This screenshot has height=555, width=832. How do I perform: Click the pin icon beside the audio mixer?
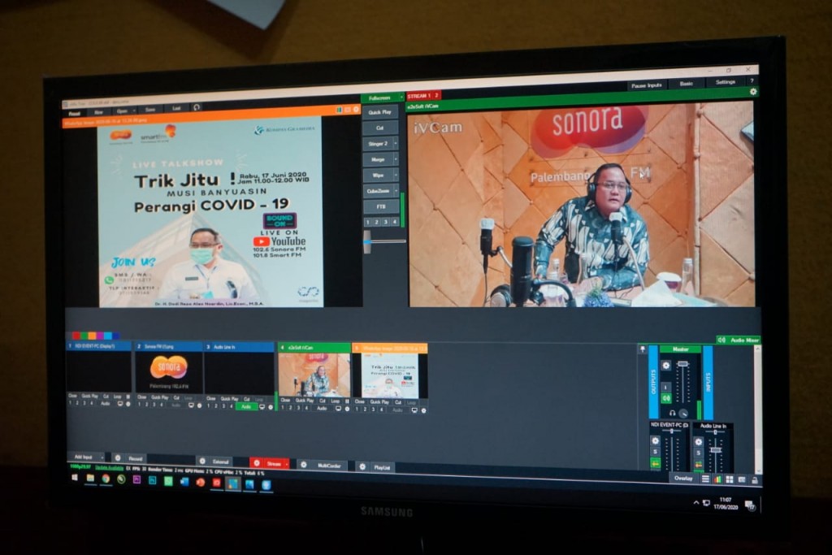click(x=643, y=349)
